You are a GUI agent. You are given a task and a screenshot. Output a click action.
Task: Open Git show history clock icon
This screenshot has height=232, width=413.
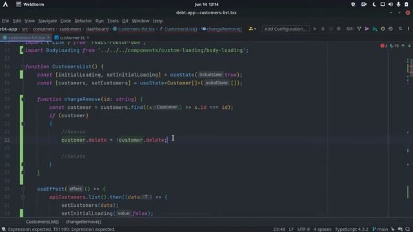point(383,29)
